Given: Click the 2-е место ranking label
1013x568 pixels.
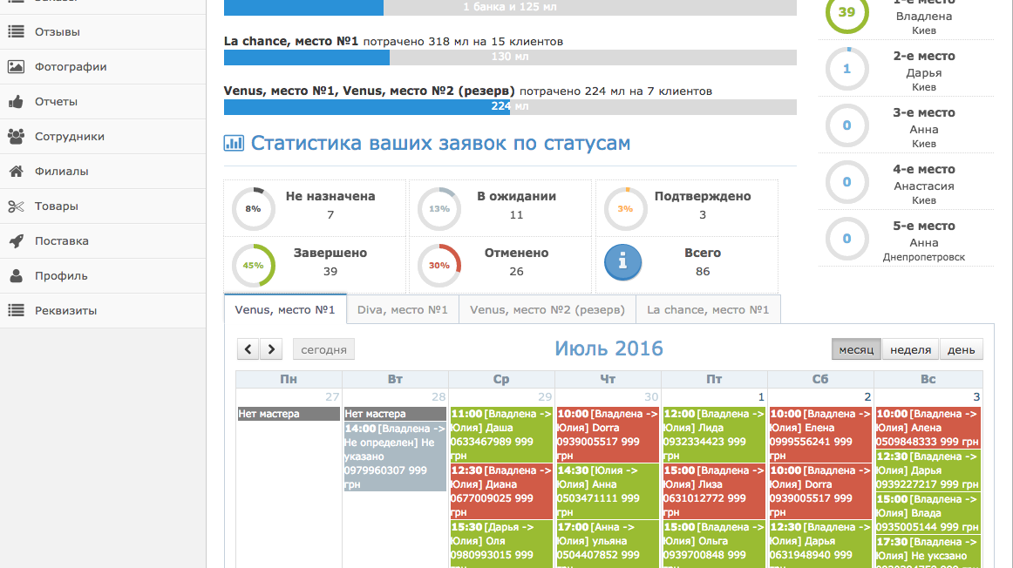Looking at the screenshot, I should (x=924, y=56).
